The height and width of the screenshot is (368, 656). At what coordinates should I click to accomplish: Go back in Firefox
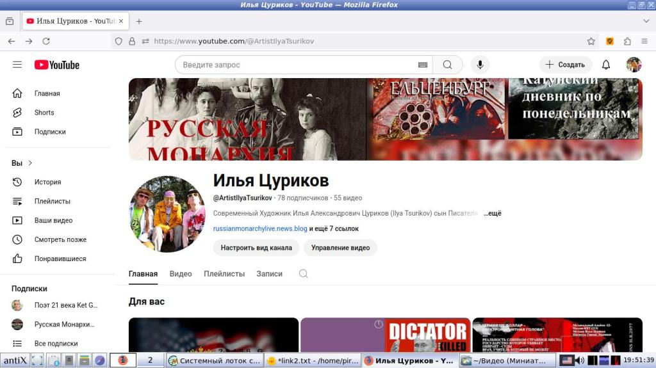[12, 41]
